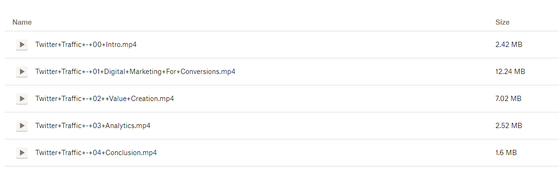Sort files by the Size column header
Viewport: 559px width, 193px height.
pos(502,22)
